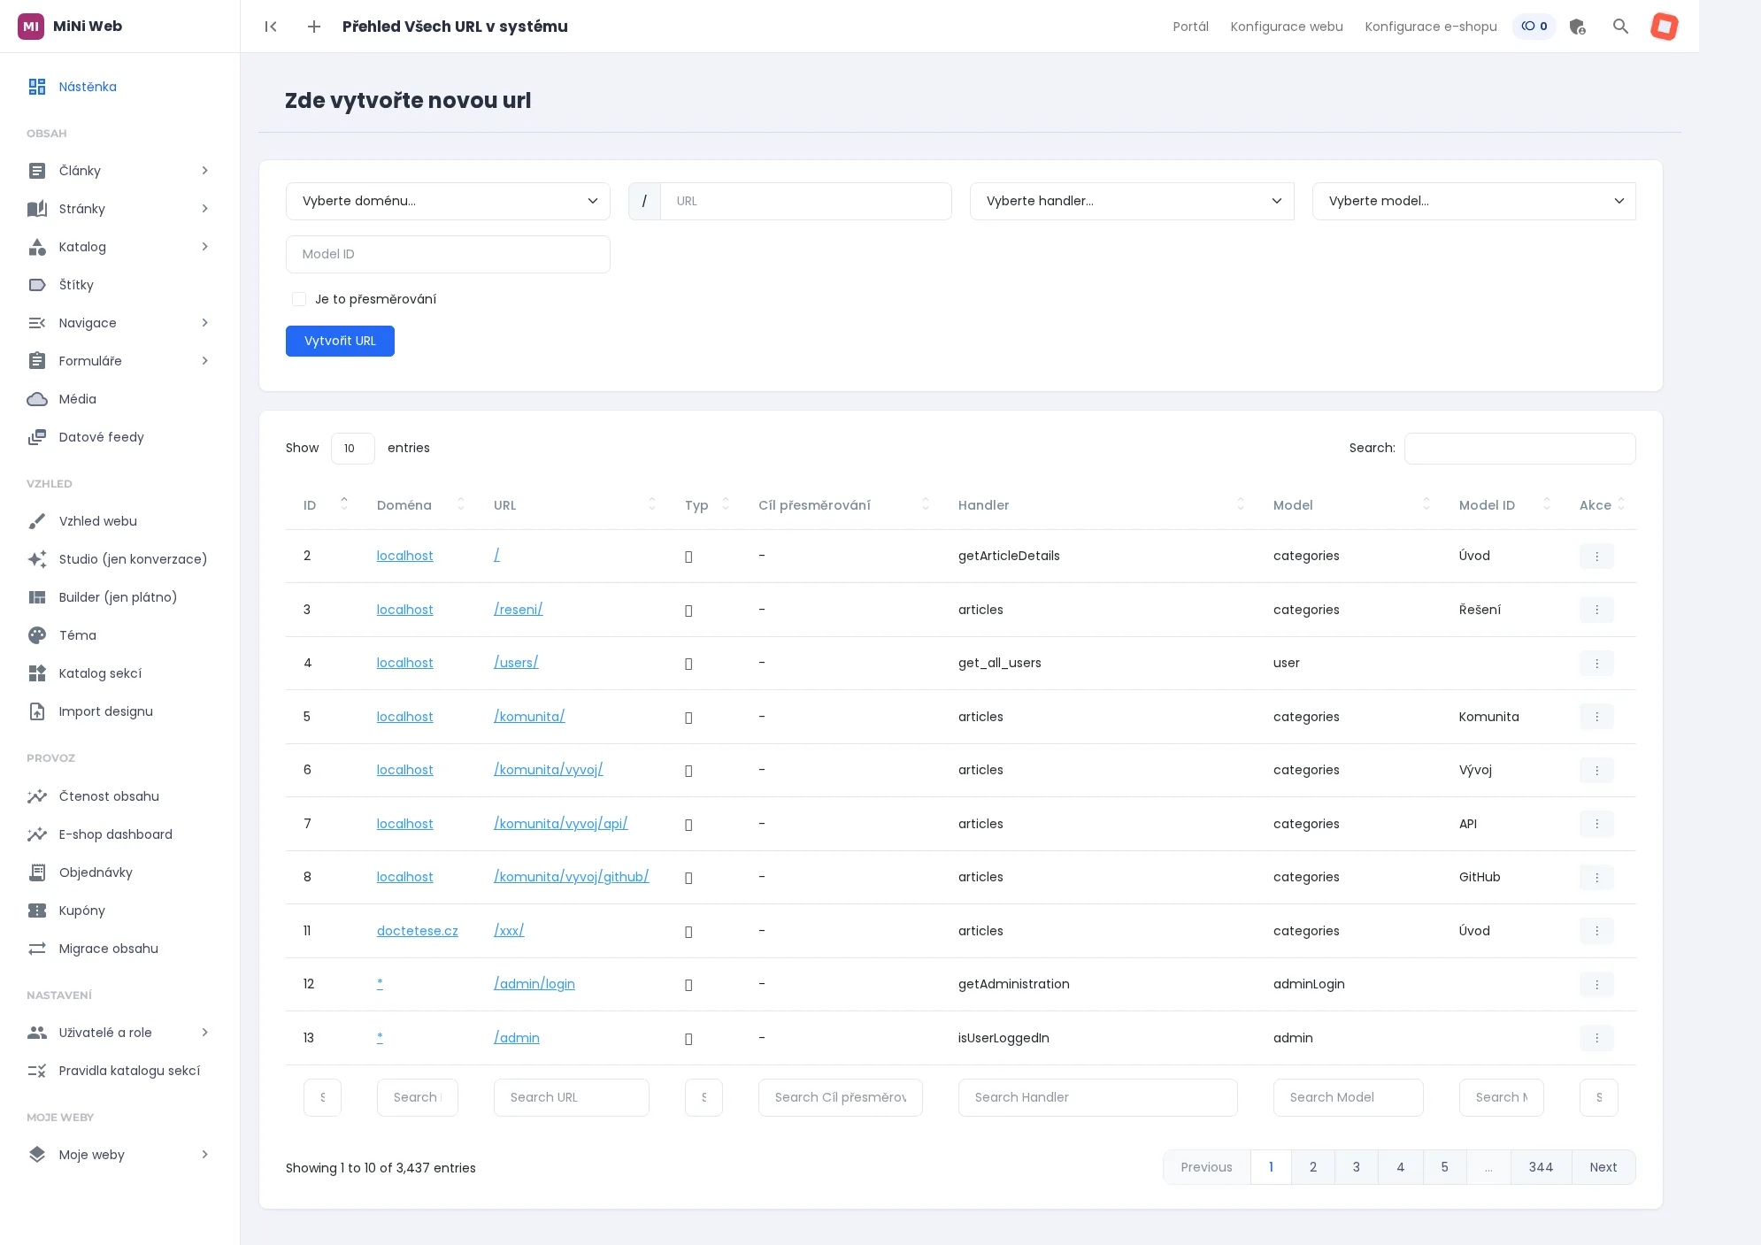This screenshot has height=1245, width=1761.
Task: Open the 'Vyberte model...' dropdown
Action: point(1474,201)
